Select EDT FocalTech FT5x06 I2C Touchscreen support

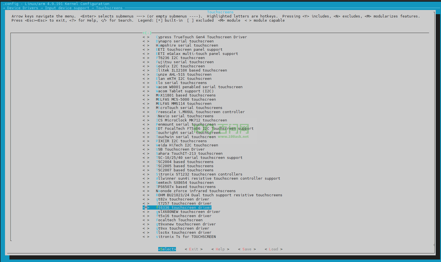point(205,128)
